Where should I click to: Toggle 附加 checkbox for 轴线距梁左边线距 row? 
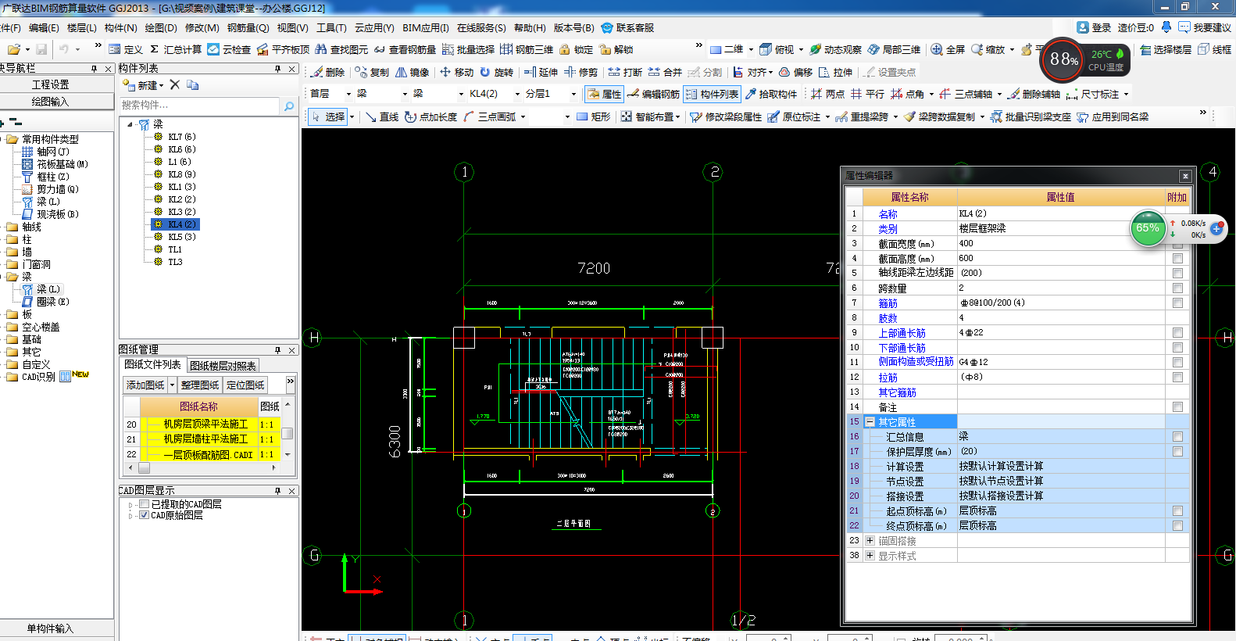pos(1177,273)
